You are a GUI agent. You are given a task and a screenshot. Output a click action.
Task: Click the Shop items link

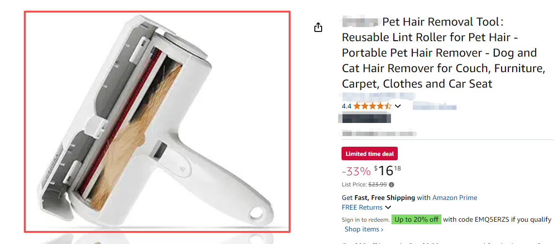363,229
